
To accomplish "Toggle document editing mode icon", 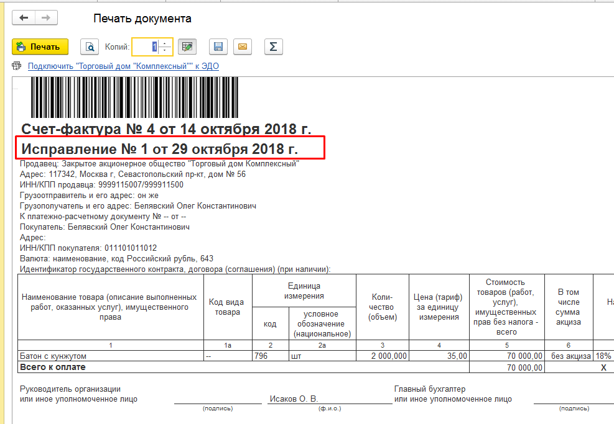I will point(187,47).
